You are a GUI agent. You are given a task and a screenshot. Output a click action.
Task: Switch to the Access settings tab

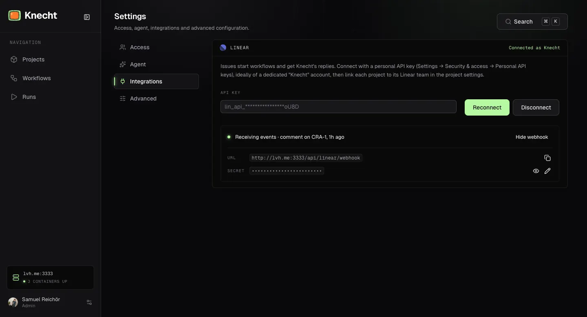(157, 47)
